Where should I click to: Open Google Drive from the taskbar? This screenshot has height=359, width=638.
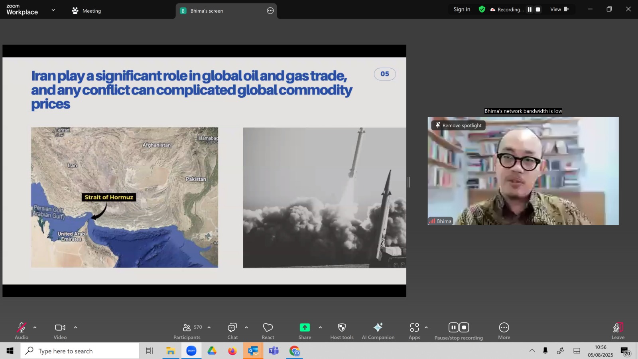pyautogui.click(x=212, y=351)
